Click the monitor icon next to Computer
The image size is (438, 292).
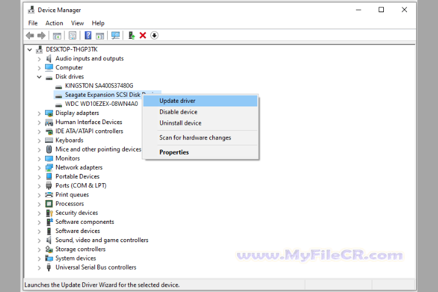coord(49,68)
